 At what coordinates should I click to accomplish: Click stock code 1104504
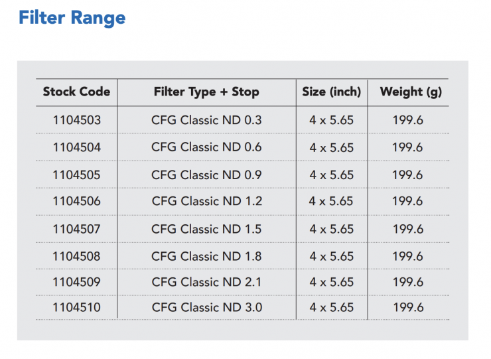(76, 147)
